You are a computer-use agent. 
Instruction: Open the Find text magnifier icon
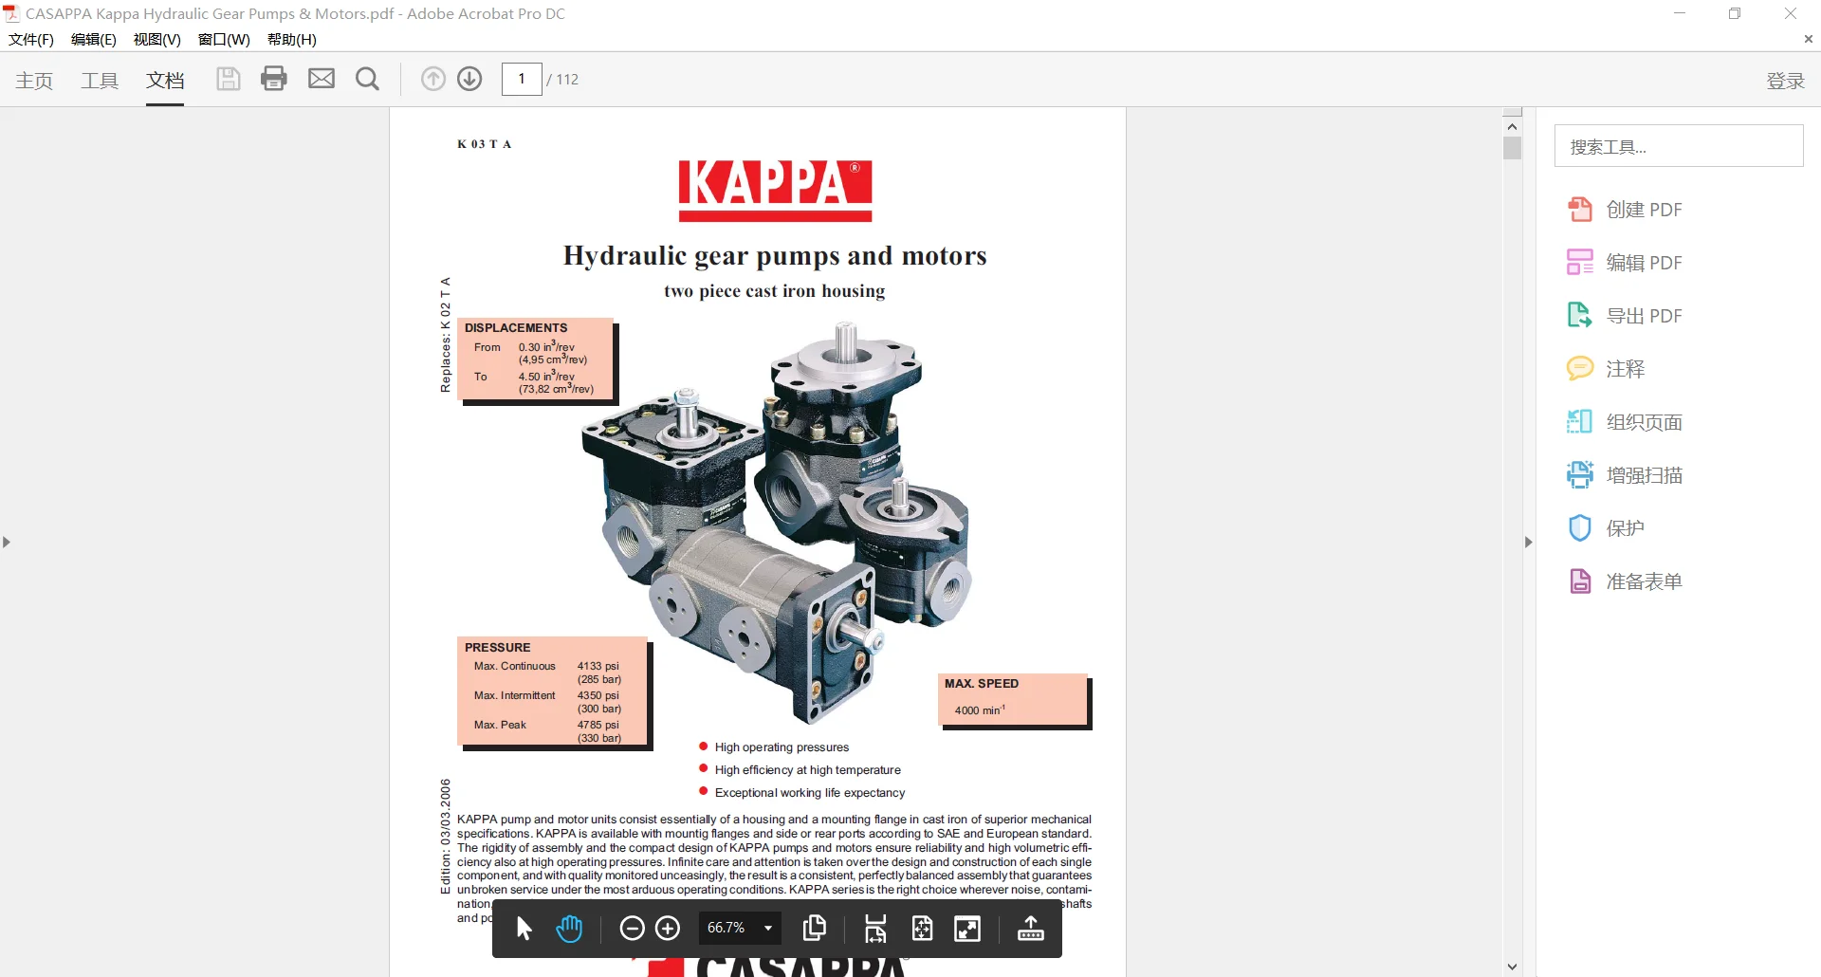(367, 79)
